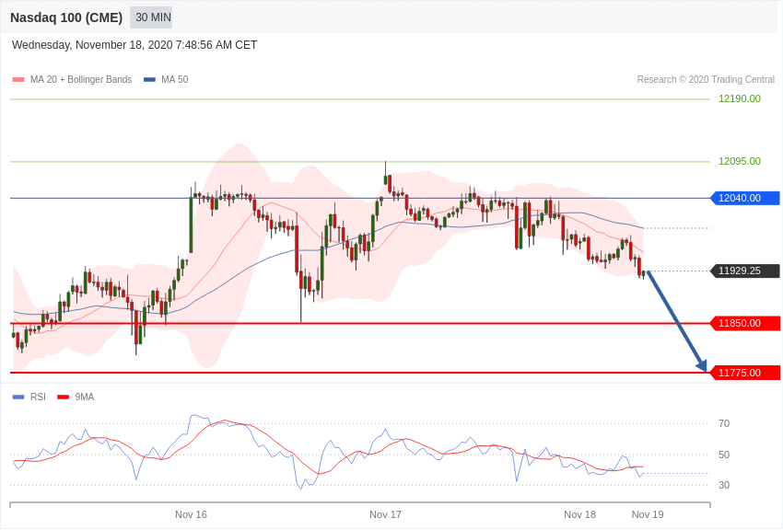The height and width of the screenshot is (530, 783).
Task: Click the Nasdaq 100 (CME) title
Action: click(x=66, y=17)
